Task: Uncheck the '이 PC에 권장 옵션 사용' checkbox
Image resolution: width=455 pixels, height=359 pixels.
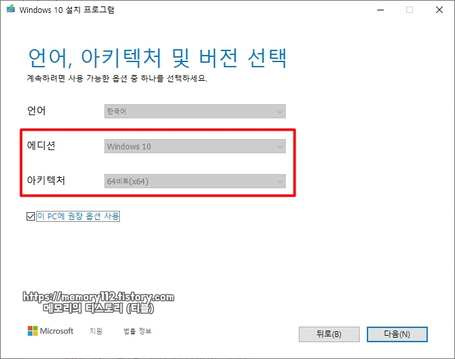Action: 30,216
